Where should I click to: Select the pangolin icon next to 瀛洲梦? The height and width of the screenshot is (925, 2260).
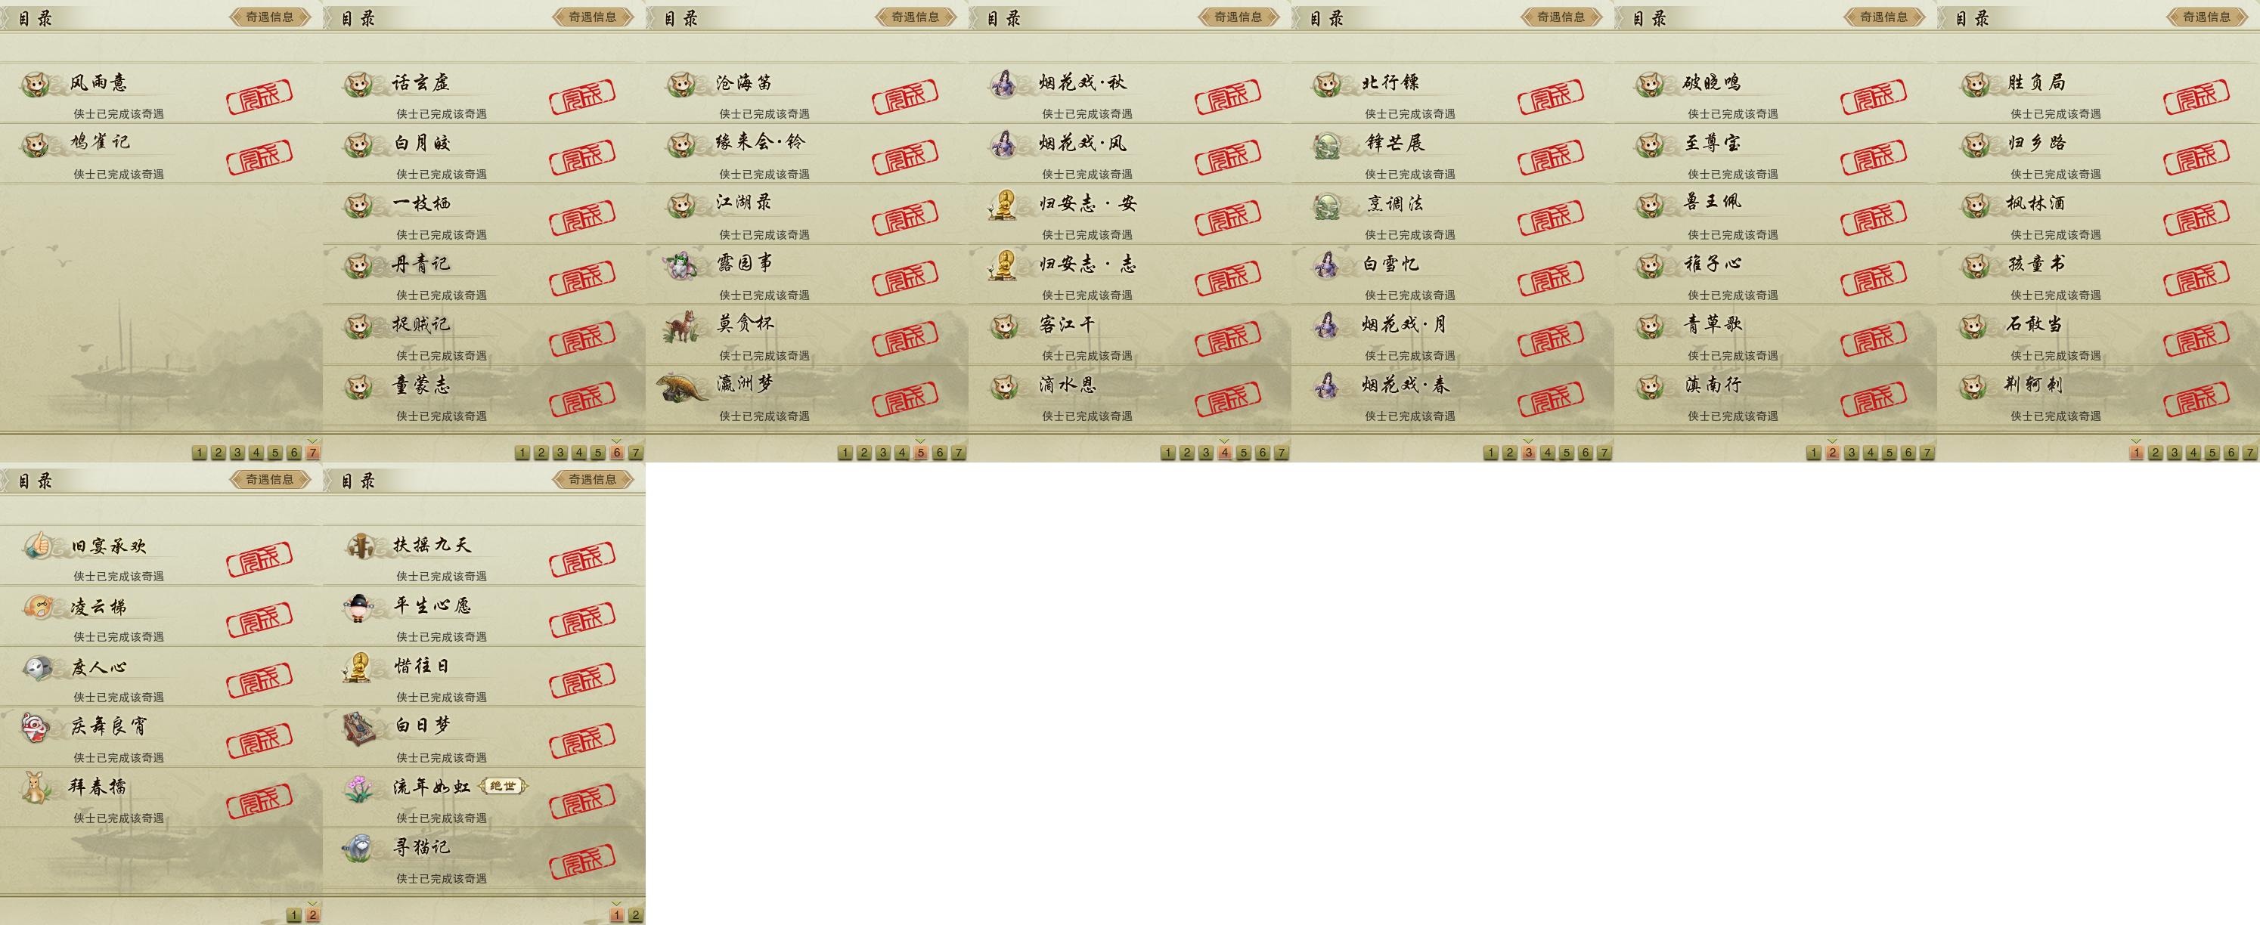coord(682,385)
